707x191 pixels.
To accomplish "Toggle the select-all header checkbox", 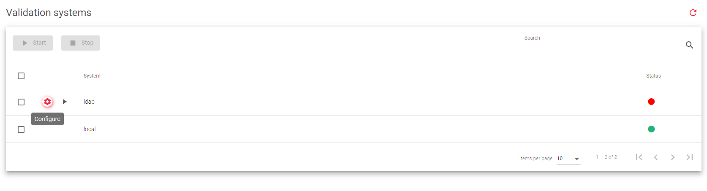I will (x=21, y=76).
